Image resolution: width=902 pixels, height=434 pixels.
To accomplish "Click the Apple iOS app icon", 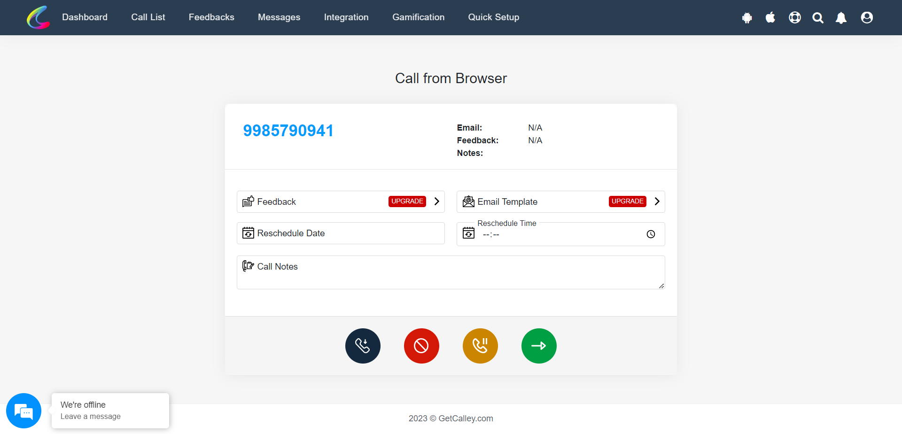I will click(770, 17).
